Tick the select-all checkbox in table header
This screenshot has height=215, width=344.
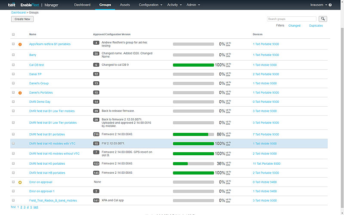tap(13, 34)
